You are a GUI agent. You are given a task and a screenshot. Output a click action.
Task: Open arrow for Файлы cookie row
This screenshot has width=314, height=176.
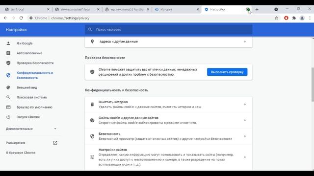click(x=245, y=120)
